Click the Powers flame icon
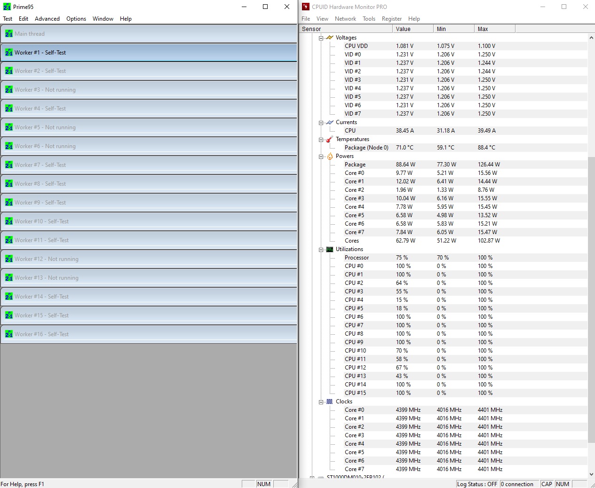 point(330,156)
